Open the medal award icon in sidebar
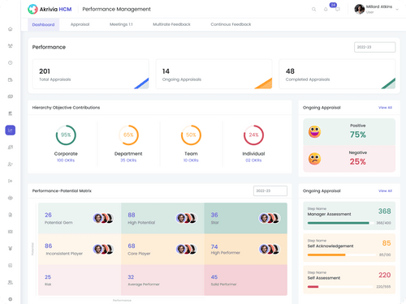 click(x=11, y=249)
